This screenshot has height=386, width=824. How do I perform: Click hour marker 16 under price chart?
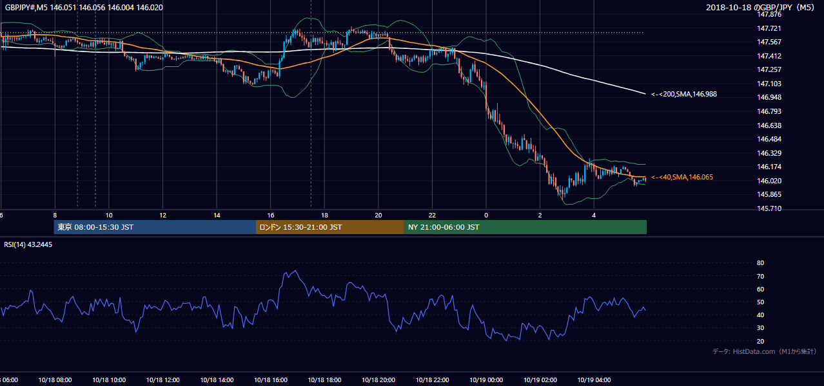coord(271,215)
